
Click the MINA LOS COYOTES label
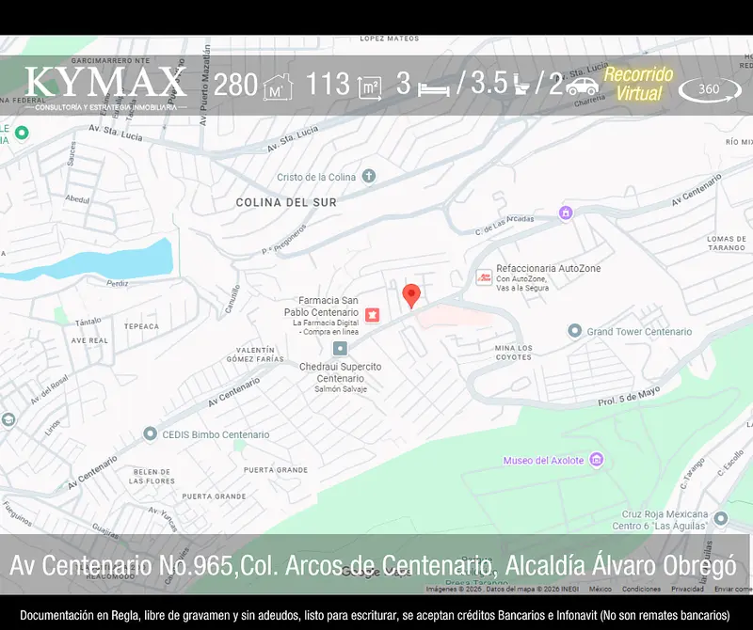click(513, 353)
